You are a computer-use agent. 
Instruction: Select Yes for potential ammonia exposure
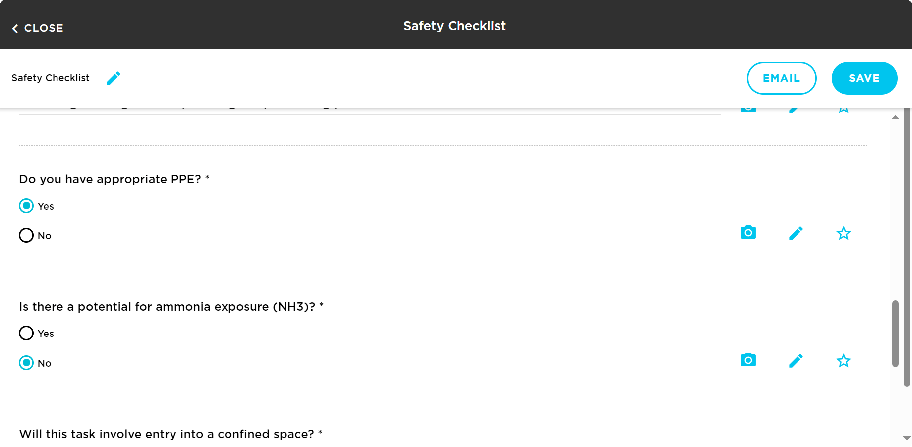coord(26,333)
